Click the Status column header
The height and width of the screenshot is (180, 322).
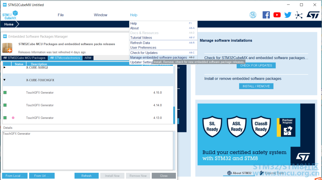[x=19, y=64]
